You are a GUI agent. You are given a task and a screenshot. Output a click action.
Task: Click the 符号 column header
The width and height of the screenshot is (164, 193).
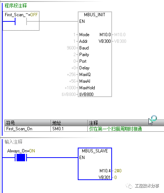28,123
